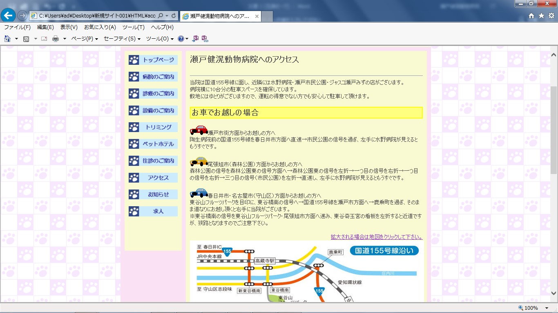The width and height of the screenshot is (558, 313).
Task: Click the Read mail envelope icon
Action: tap(44, 39)
